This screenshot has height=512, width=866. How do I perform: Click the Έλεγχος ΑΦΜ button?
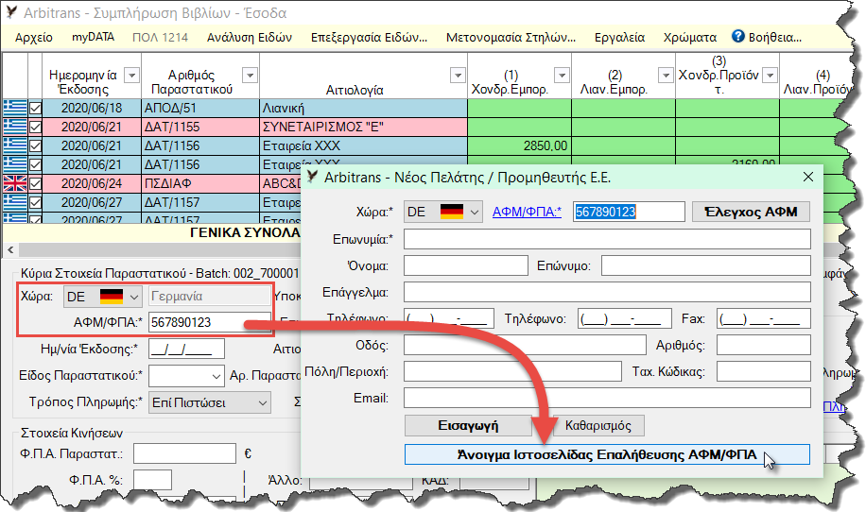751,212
